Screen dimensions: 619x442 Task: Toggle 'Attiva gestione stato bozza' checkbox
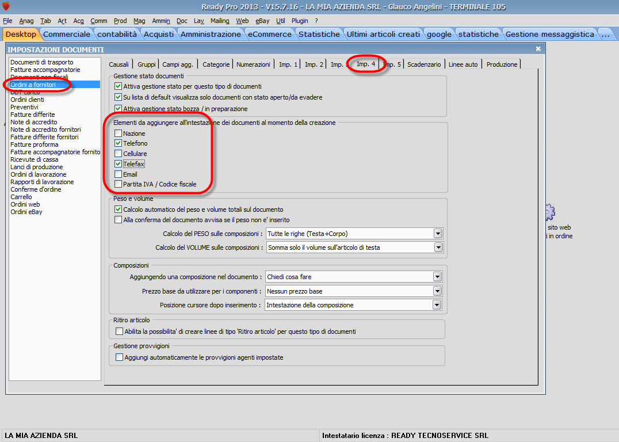pyautogui.click(x=118, y=108)
